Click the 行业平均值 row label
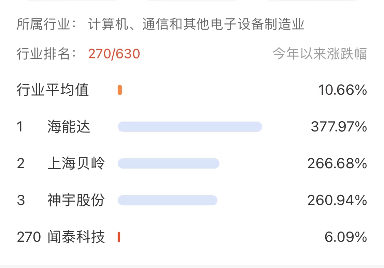The image size is (384, 268). pyautogui.click(x=53, y=90)
